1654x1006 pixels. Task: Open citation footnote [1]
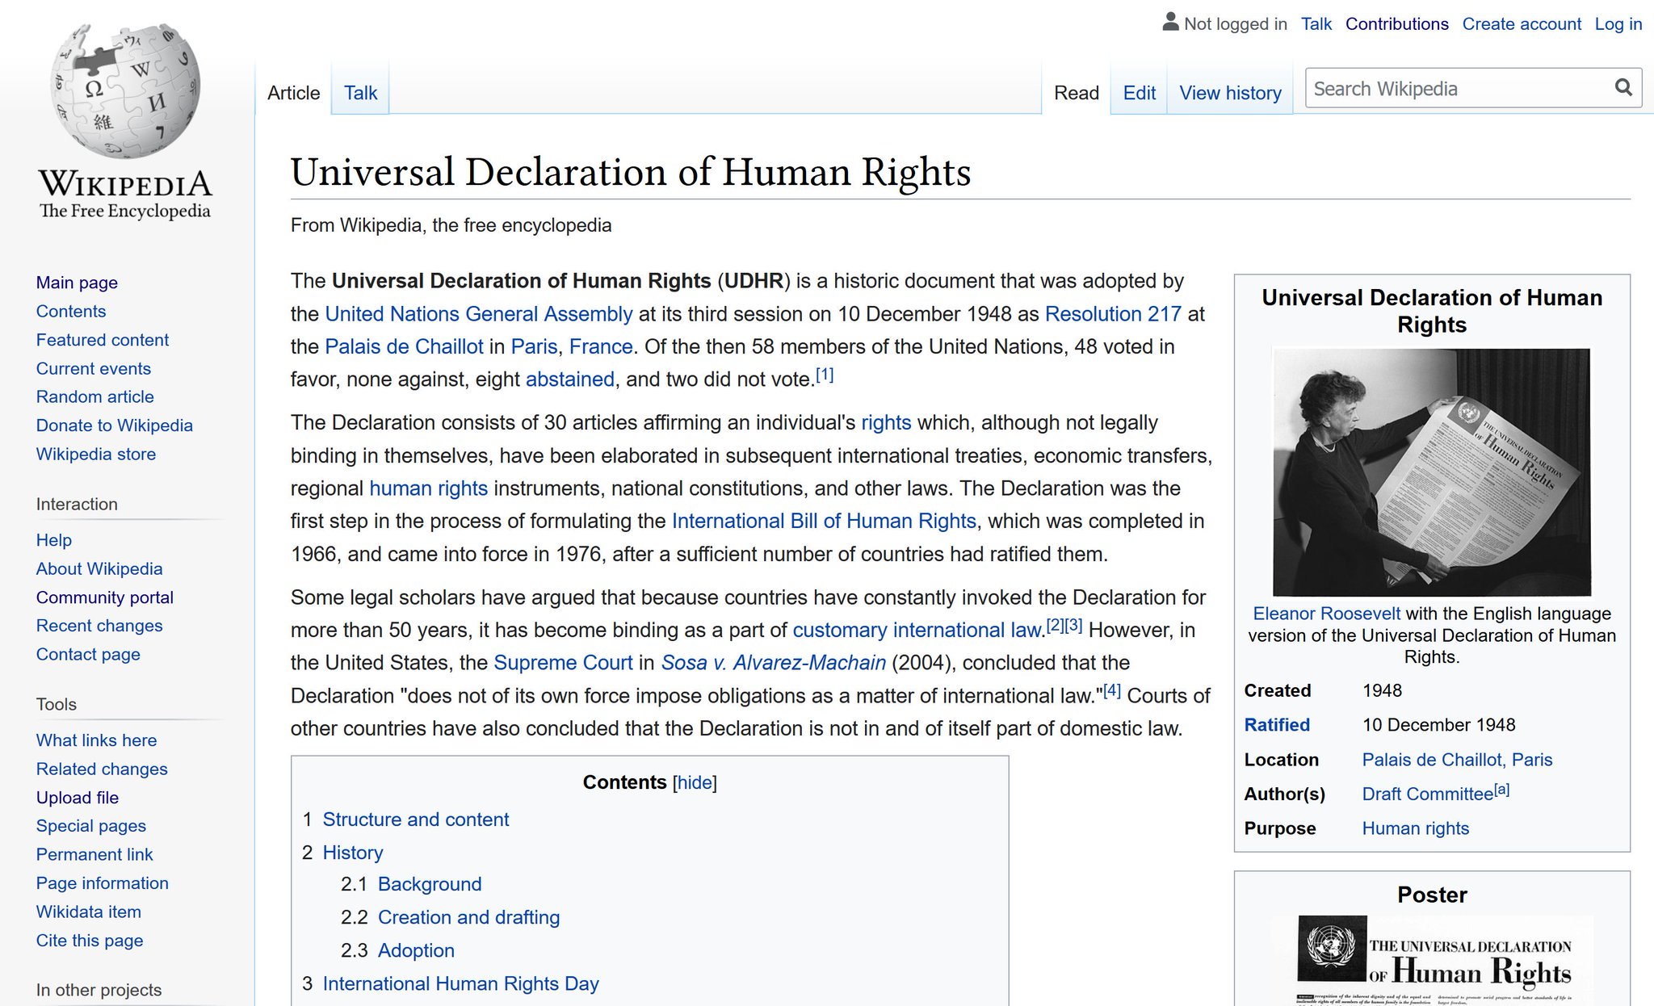point(825,375)
